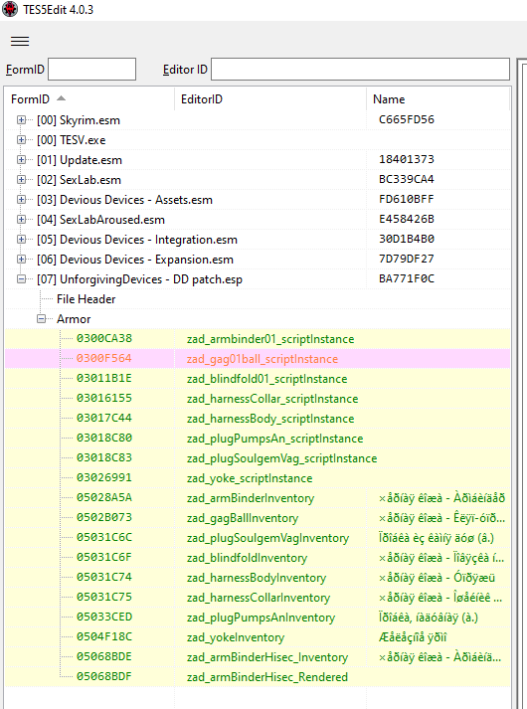Viewport: 527px width, 709px height.
Task: Click the TES5Edit application icon
Action: pyautogui.click(x=10, y=10)
